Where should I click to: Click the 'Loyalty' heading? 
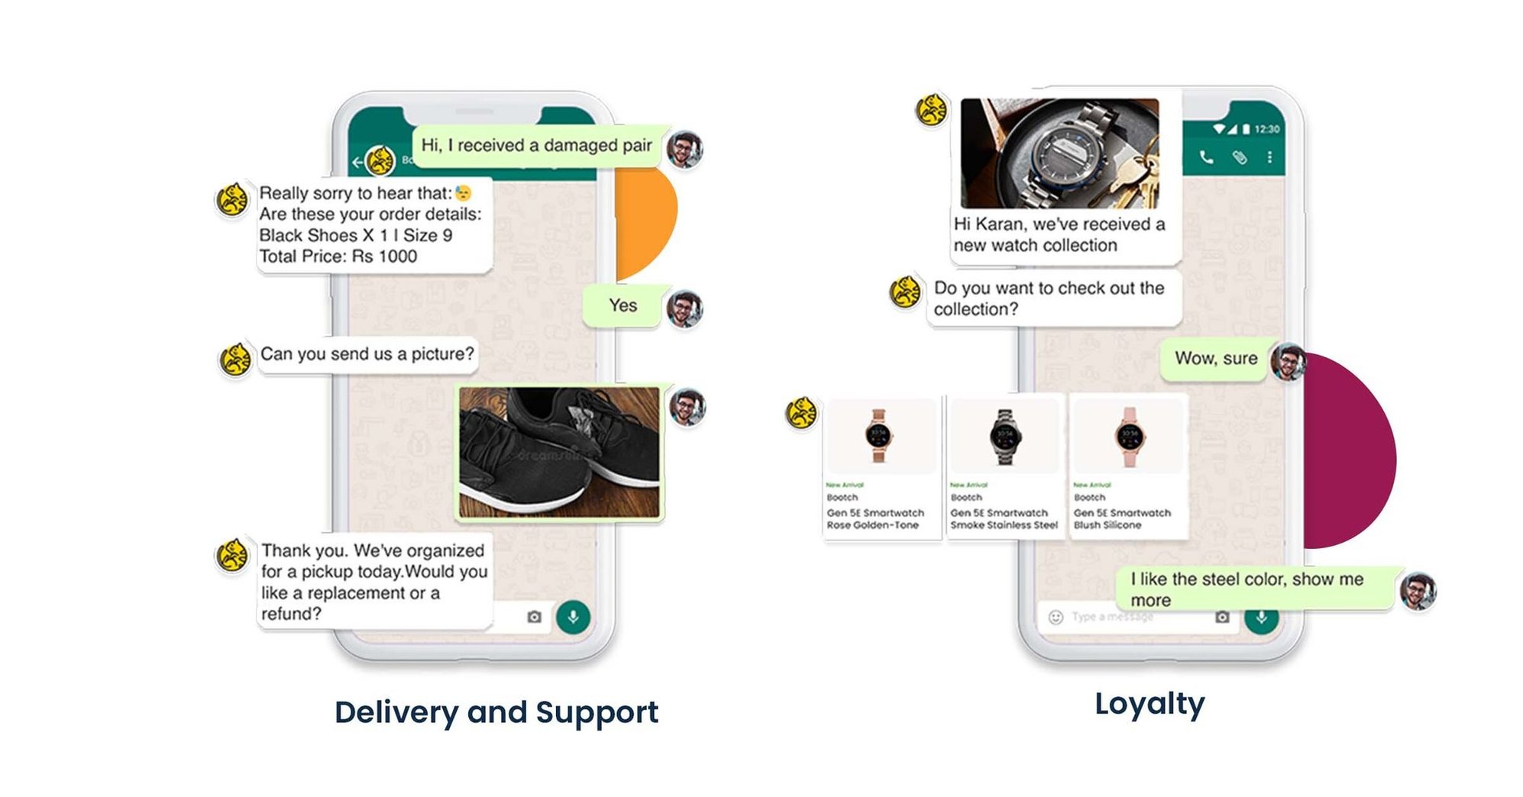pyautogui.click(x=1150, y=704)
